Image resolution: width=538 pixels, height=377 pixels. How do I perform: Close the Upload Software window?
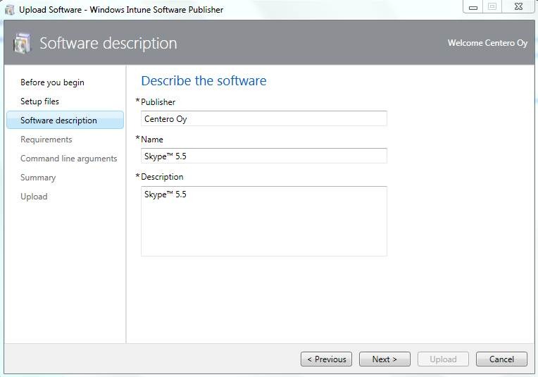[518, 7]
